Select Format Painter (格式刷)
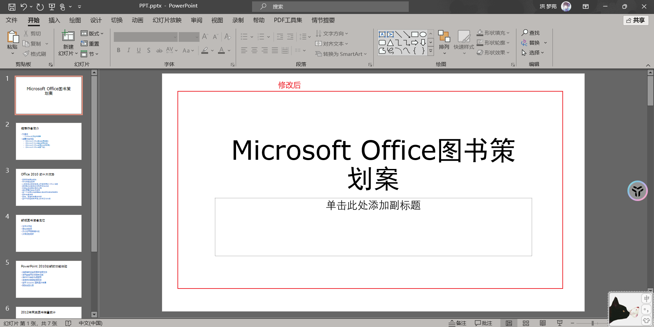654x327 pixels. tap(34, 54)
